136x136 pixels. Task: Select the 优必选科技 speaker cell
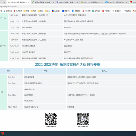100,46
